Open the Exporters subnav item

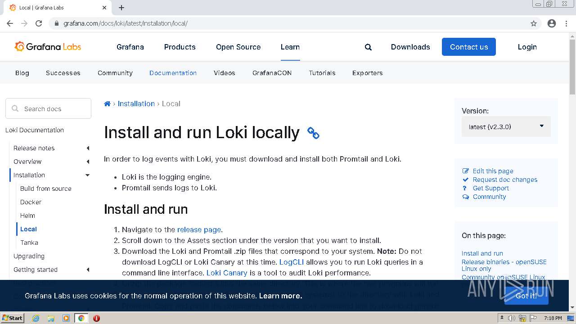pyautogui.click(x=367, y=73)
